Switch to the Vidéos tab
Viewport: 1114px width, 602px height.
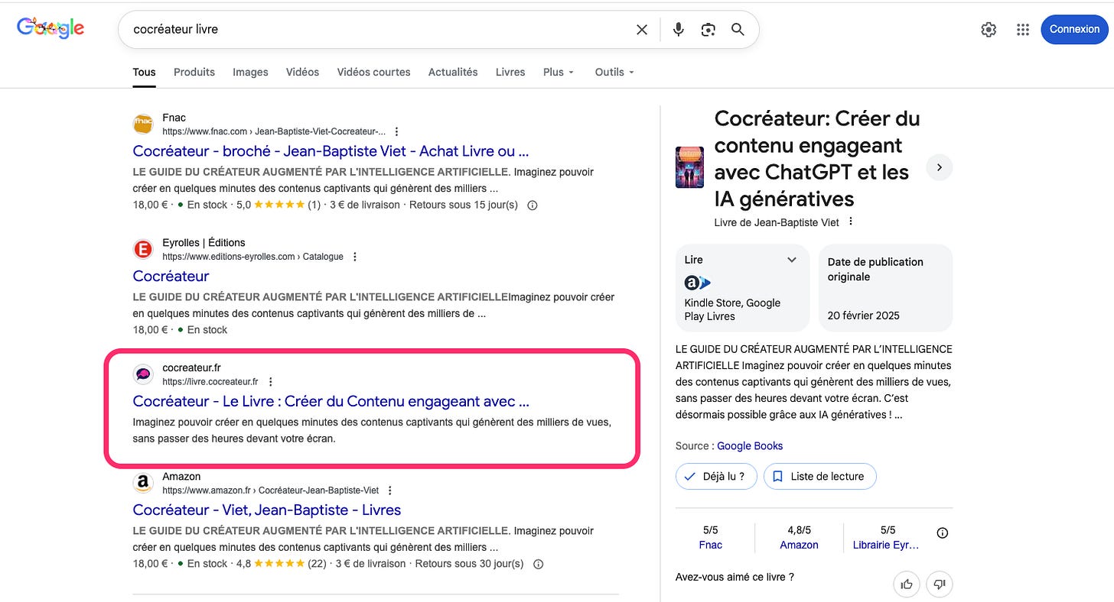click(x=302, y=72)
